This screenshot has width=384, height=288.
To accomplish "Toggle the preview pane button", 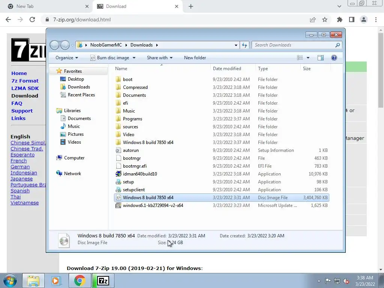I will pos(320,58).
